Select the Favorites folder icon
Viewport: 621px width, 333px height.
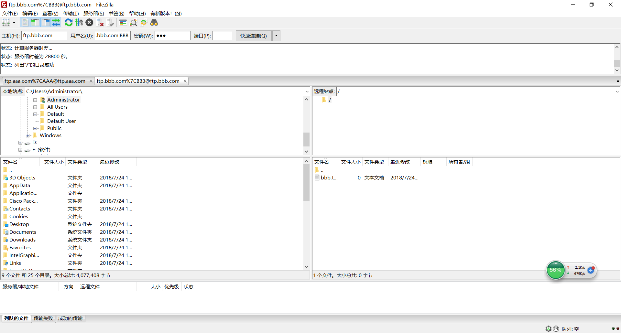[x=5, y=247]
